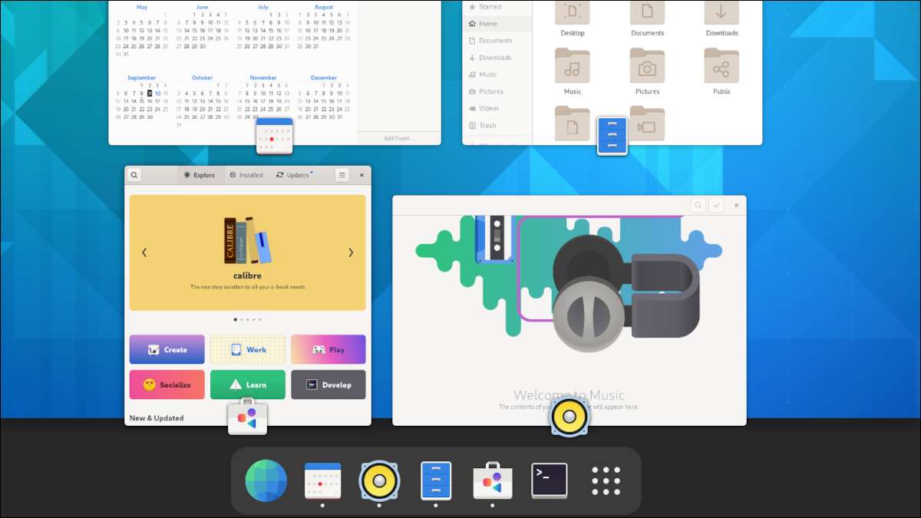Open the Pictures folder icon in Files grid

[x=647, y=66]
